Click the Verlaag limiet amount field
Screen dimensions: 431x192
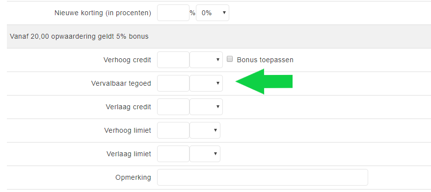click(x=173, y=154)
